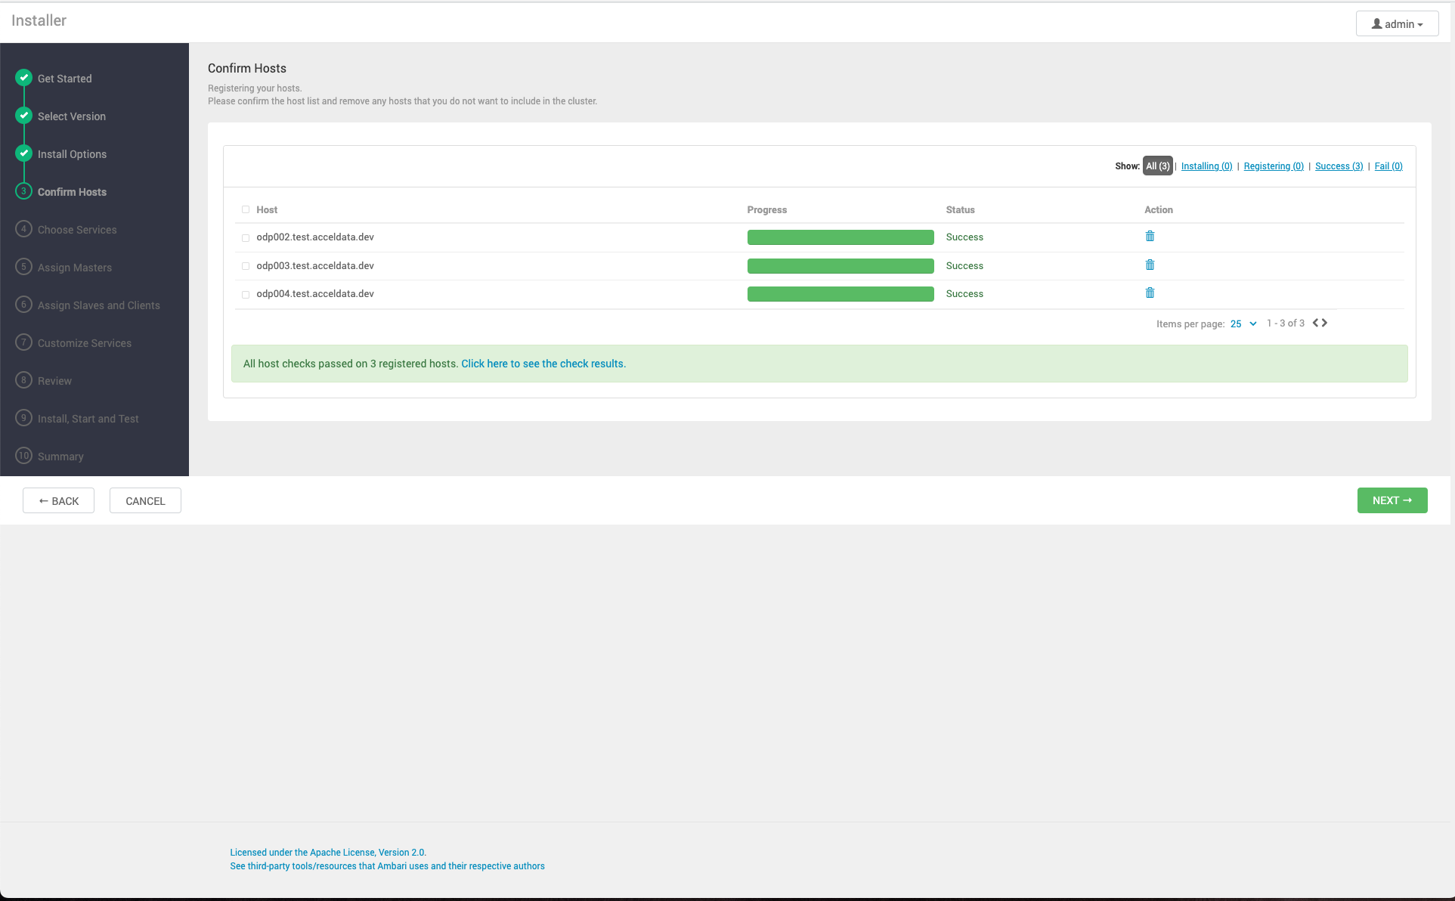Open Install Options step in sidebar
1455x901 pixels.
click(x=72, y=154)
